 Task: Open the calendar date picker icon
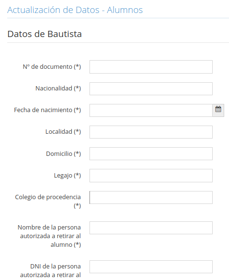218,110
